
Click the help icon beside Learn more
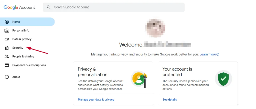click(x=218, y=54)
